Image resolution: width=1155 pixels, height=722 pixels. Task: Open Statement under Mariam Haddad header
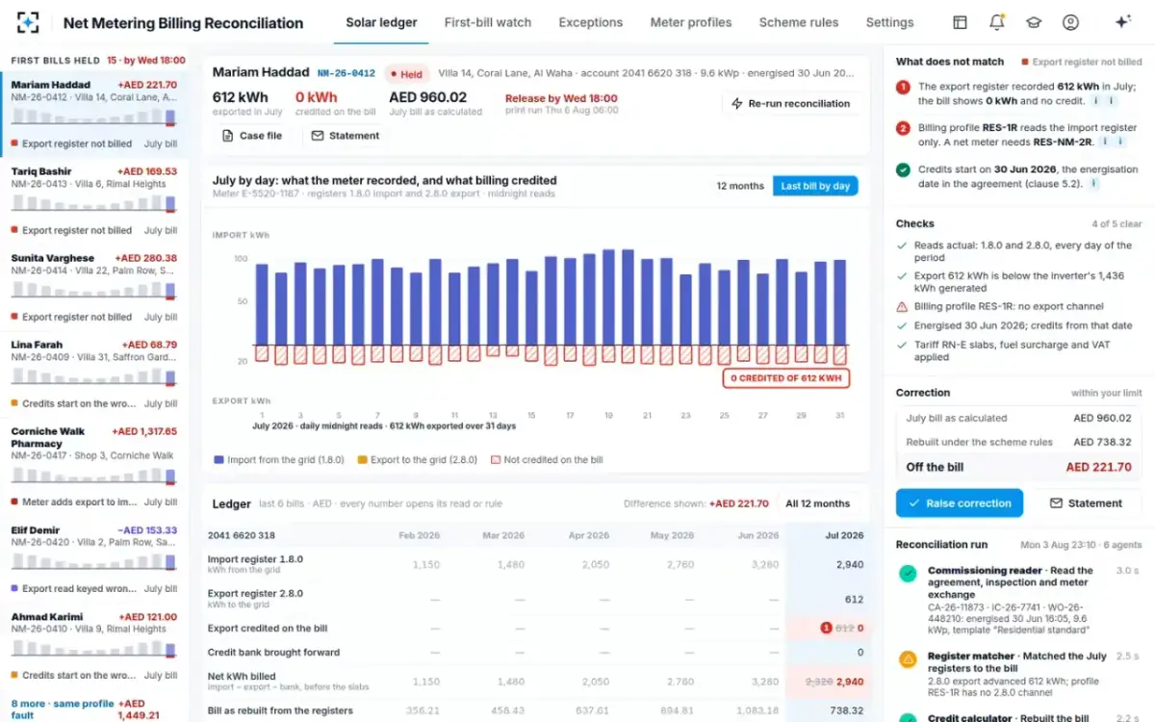[346, 136]
